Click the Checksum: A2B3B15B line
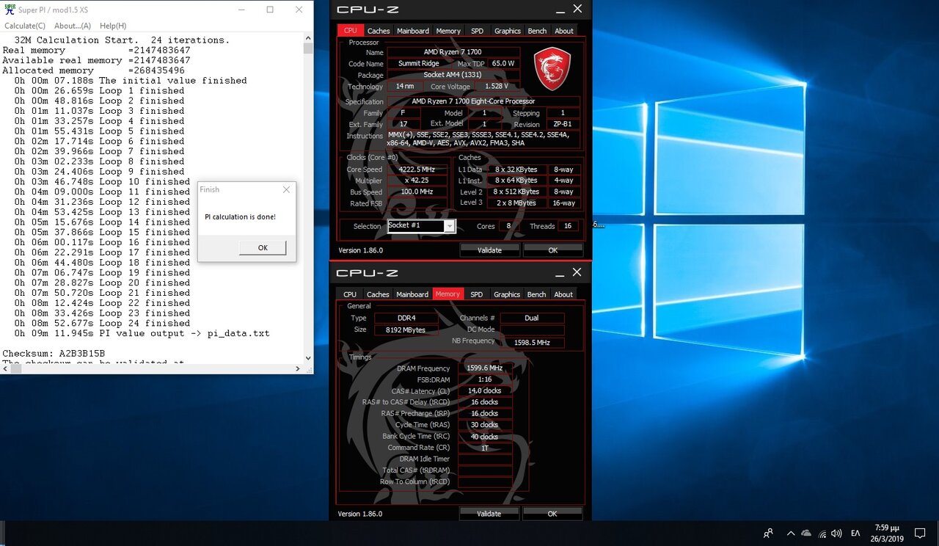The height and width of the screenshot is (546, 939). (x=54, y=354)
